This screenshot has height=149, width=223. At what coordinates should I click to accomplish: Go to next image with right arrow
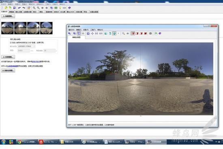point(47,8)
